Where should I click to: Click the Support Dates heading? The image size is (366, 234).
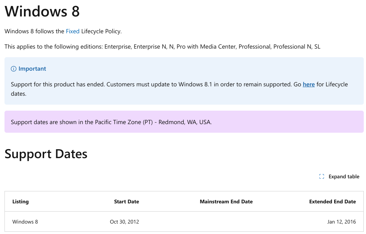46,154
